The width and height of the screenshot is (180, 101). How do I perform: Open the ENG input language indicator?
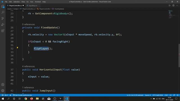(x=163, y=99)
